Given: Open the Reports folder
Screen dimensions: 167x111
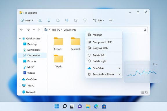Looking at the screenshot, I should point(58,44).
